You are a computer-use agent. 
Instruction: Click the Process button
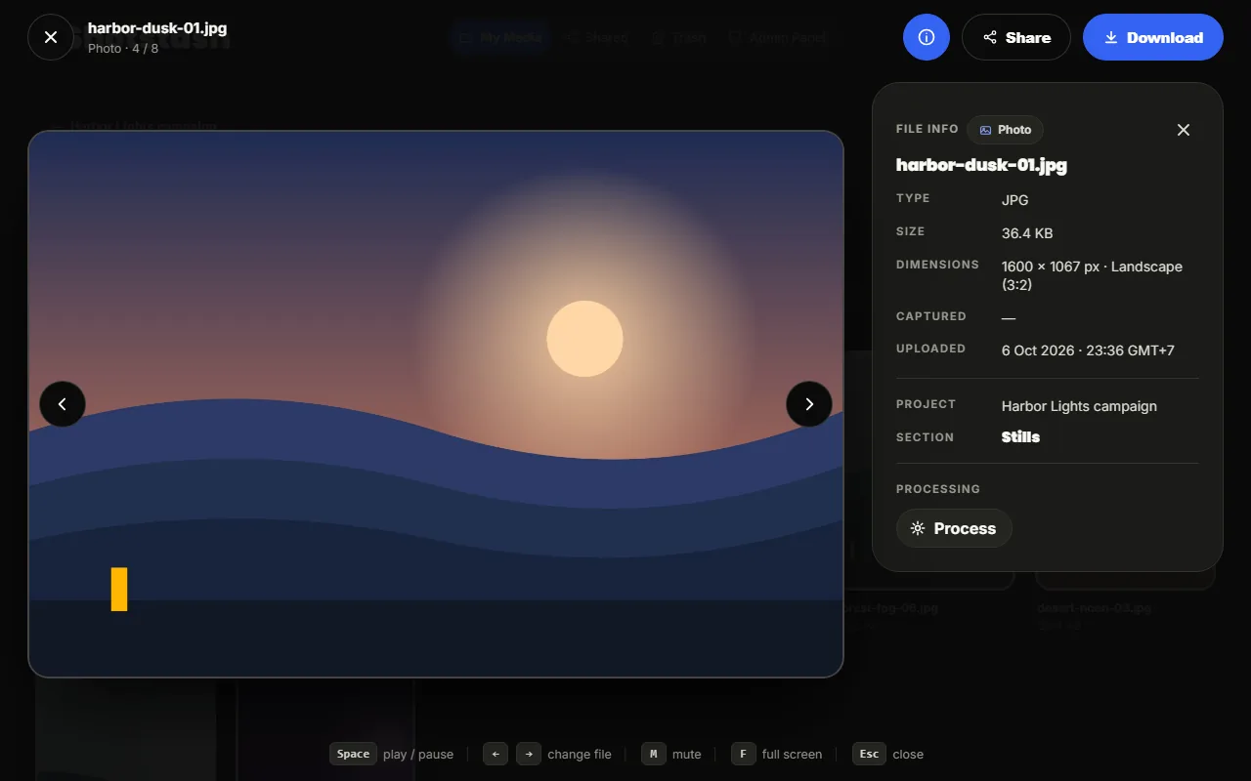[x=954, y=528]
